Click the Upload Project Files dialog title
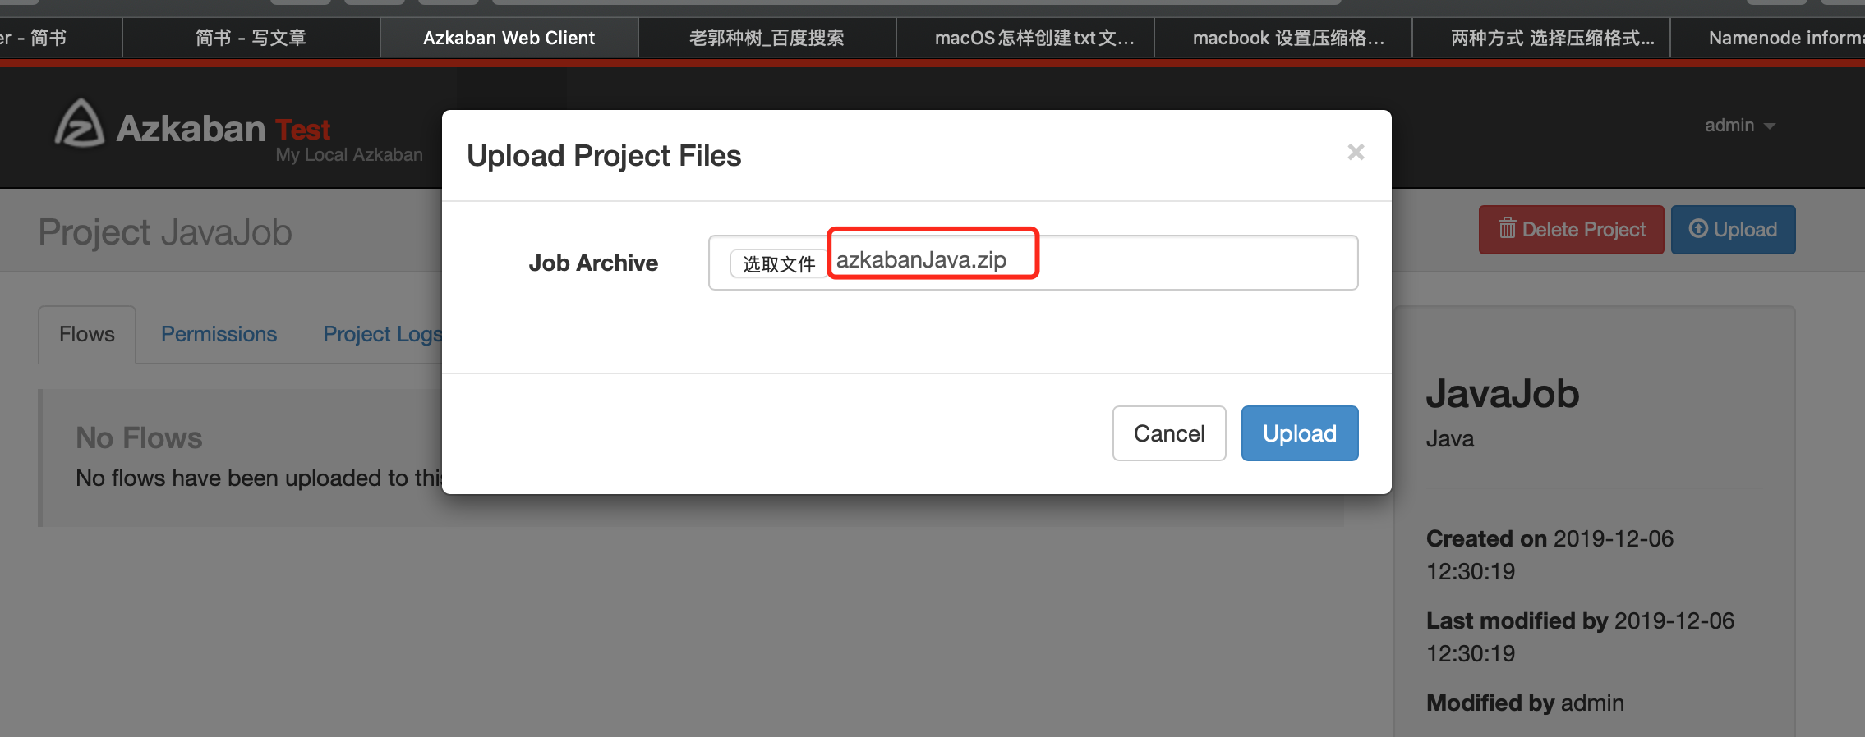Viewport: 1865px width, 737px height. coord(604,156)
